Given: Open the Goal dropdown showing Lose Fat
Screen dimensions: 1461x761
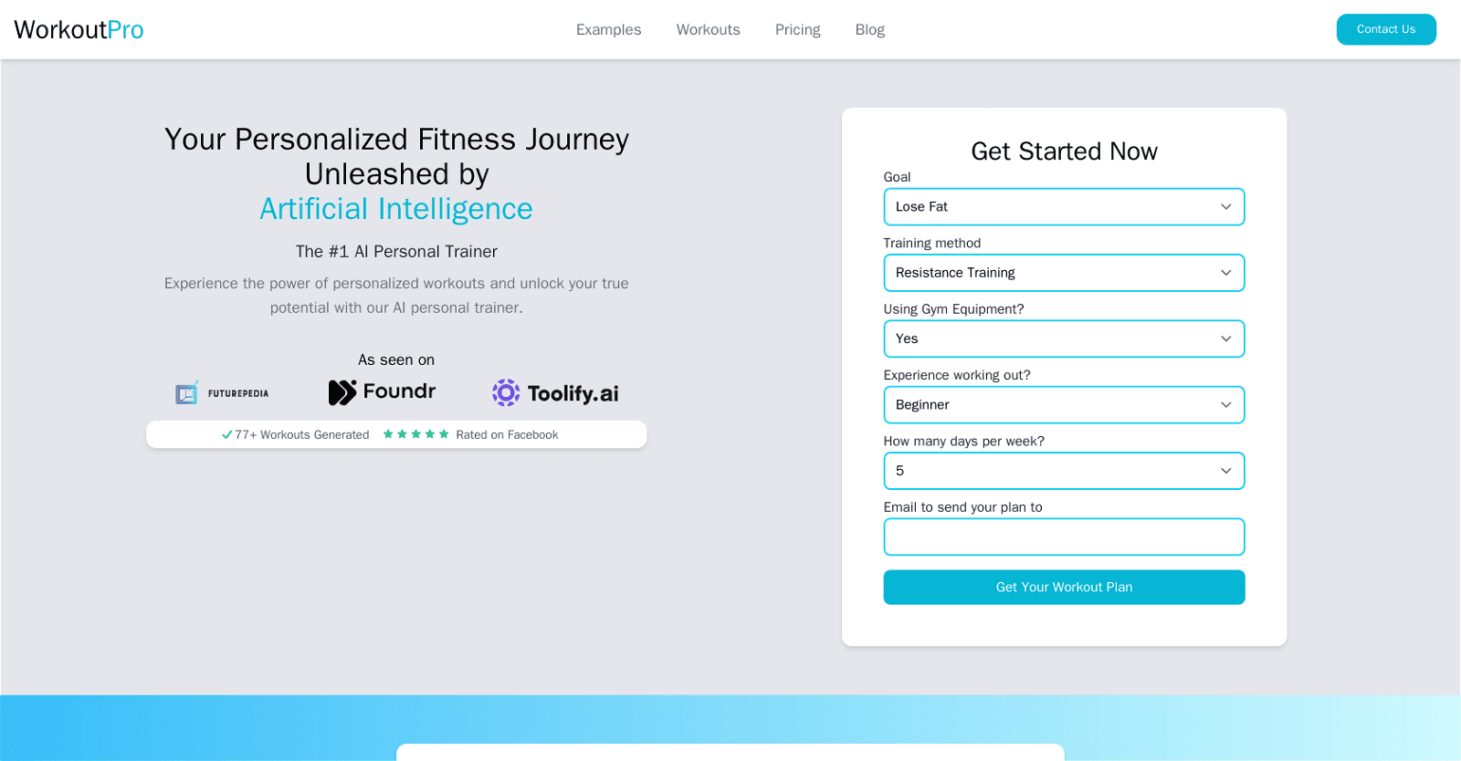Looking at the screenshot, I should point(1064,206).
